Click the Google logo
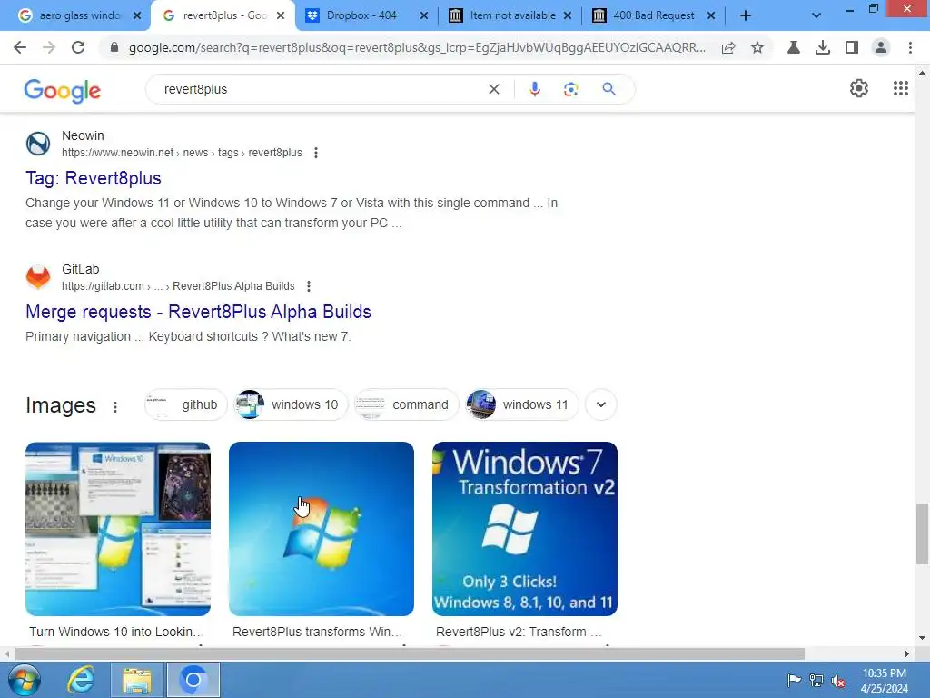 (x=63, y=90)
